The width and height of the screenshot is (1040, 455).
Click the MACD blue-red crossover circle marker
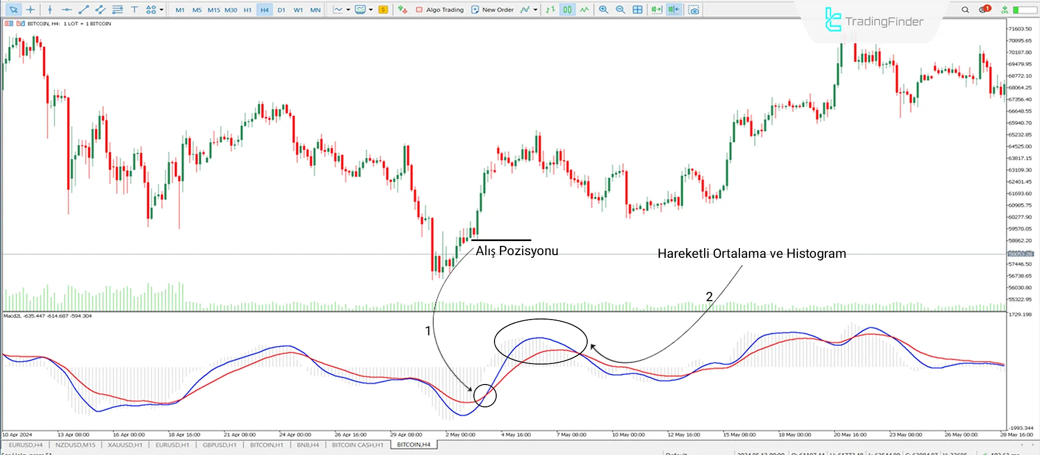(485, 395)
